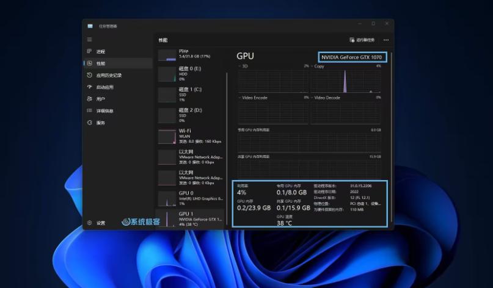Select 磁盘 1 (C:) SSD resource
The image size is (493, 288).
click(x=191, y=95)
